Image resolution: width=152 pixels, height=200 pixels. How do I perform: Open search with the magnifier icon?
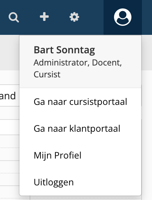[14, 17]
